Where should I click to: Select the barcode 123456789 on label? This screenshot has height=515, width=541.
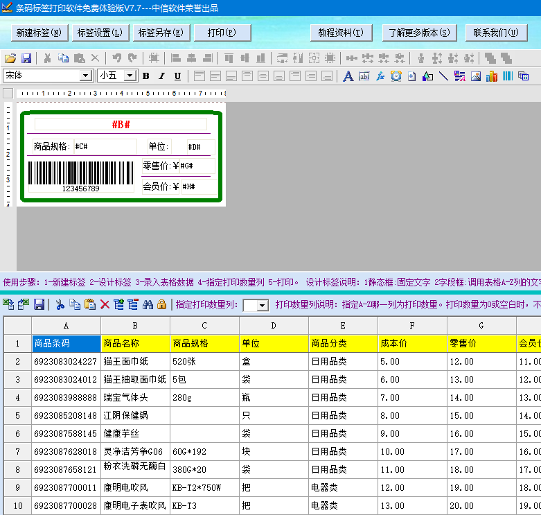[81, 176]
